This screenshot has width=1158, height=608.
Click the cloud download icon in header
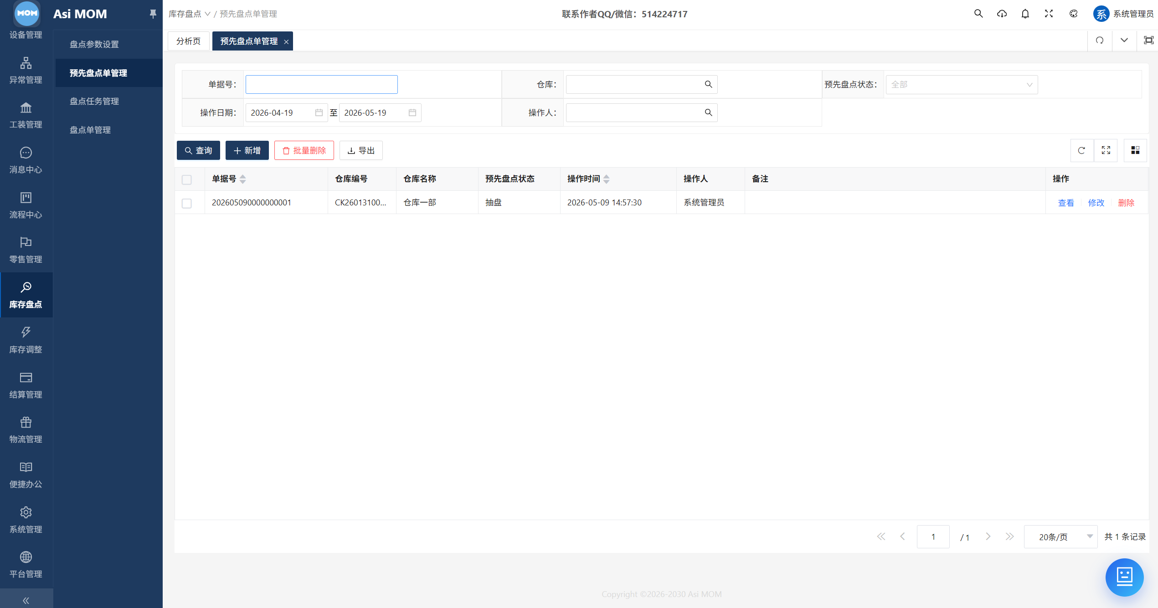[1002, 14]
